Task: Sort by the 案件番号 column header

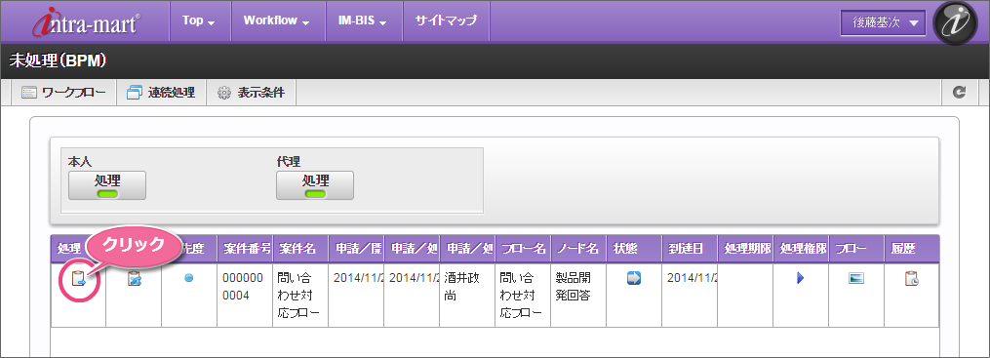Action: 245,248
